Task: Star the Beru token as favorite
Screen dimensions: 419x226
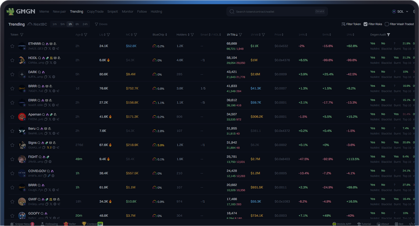Action: click(x=12, y=131)
